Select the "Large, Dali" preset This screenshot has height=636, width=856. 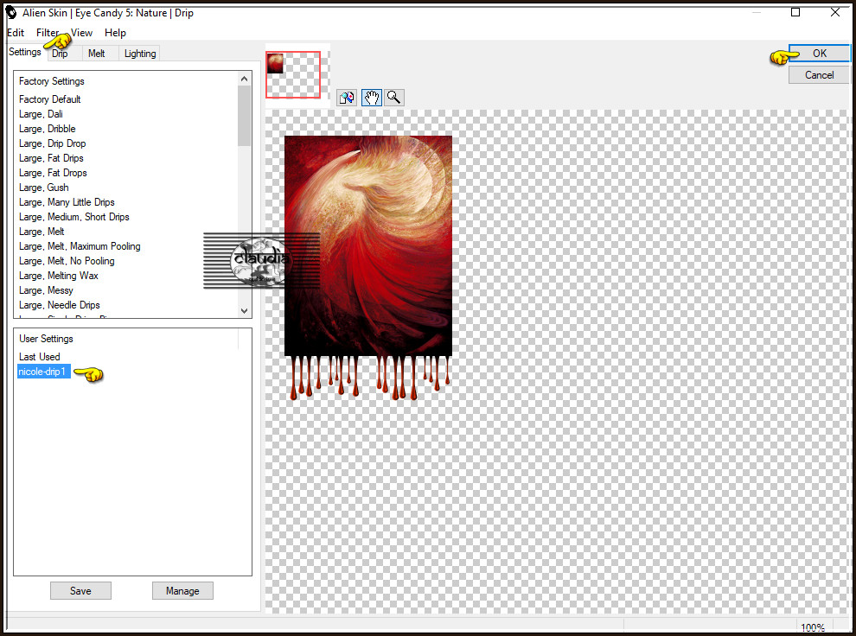[x=41, y=114]
